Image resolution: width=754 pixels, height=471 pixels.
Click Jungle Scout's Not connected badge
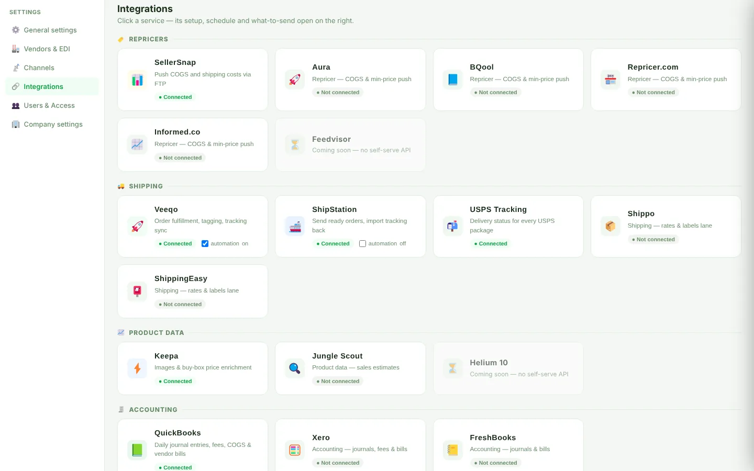point(338,381)
